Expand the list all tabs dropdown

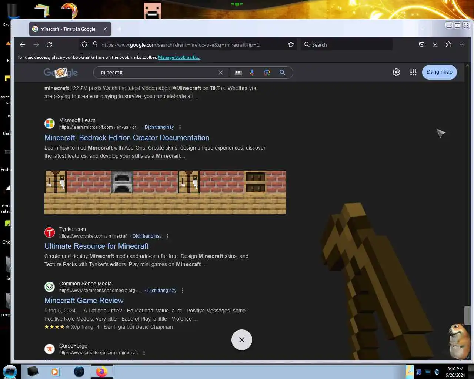tap(423, 29)
